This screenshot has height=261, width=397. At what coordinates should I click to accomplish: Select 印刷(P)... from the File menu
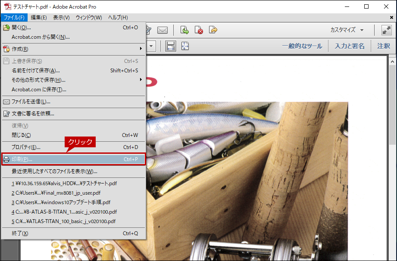coord(73,159)
